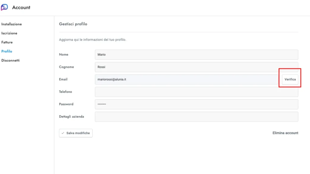The width and height of the screenshot is (310, 174).
Task: Click the Account title in header
Action: (21, 8)
